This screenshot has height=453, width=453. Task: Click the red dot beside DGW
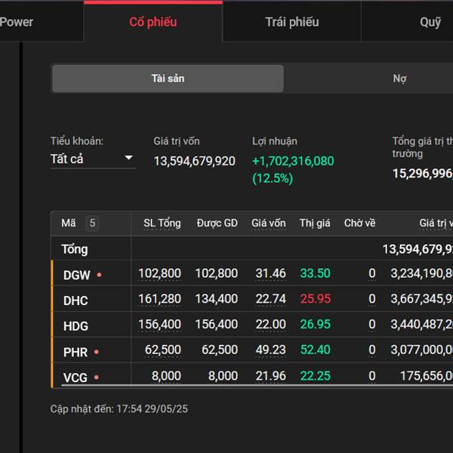[x=99, y=275]
